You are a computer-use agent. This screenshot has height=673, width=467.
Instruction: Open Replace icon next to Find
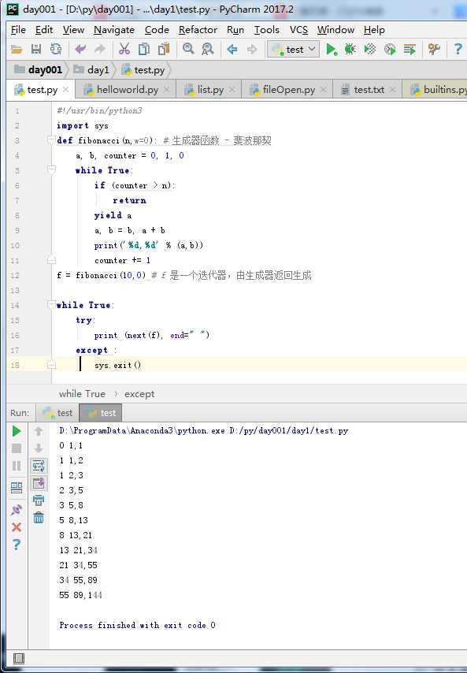point(208,50)
